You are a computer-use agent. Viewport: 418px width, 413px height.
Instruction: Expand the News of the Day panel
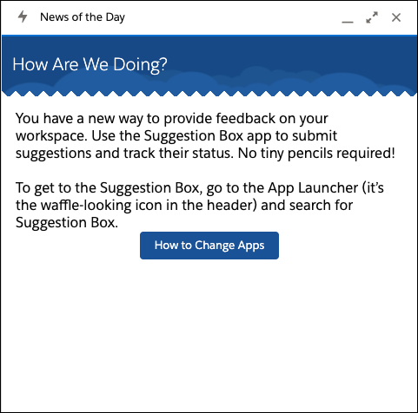tap(372, 17)
